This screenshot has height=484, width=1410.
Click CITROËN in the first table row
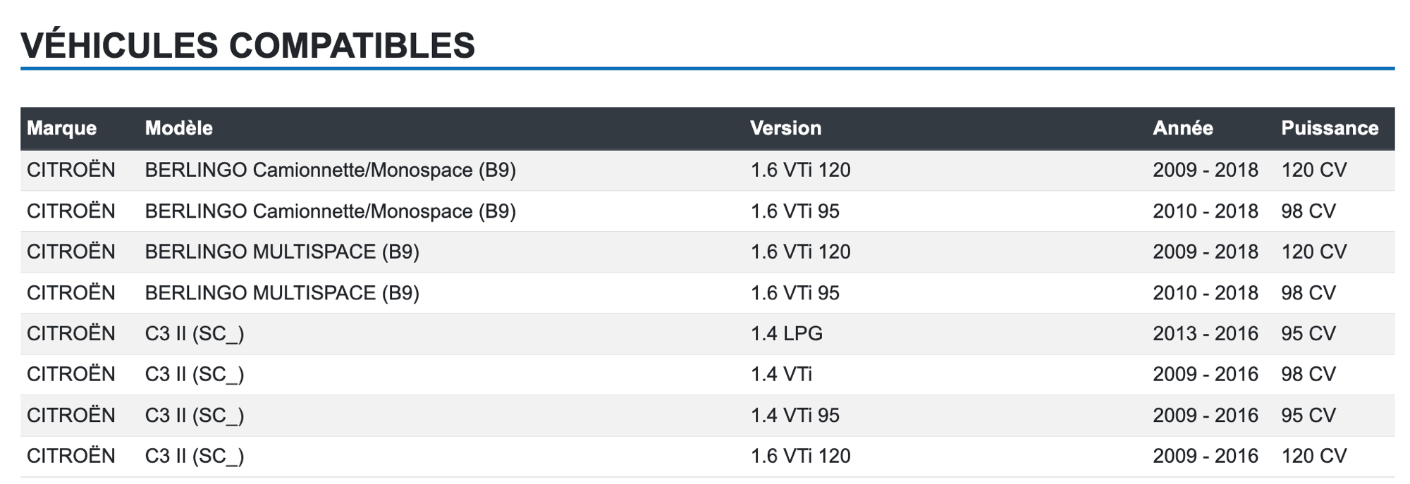coord(70,170)
